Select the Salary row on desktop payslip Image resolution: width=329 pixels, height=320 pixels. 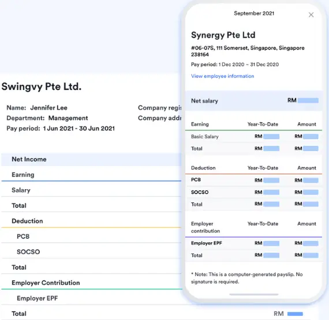pos(91,190)
